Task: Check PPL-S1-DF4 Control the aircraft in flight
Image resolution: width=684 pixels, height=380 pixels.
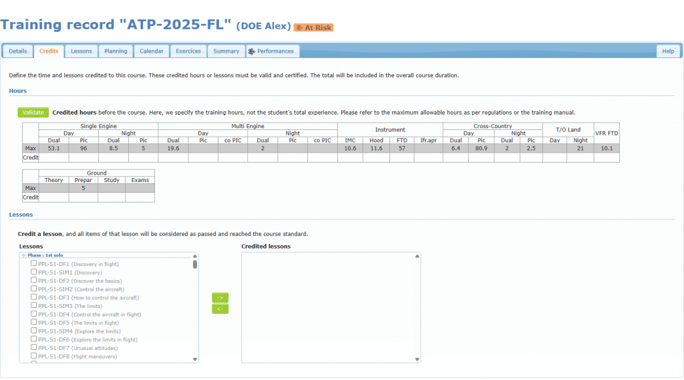Action: pos(33,314)
